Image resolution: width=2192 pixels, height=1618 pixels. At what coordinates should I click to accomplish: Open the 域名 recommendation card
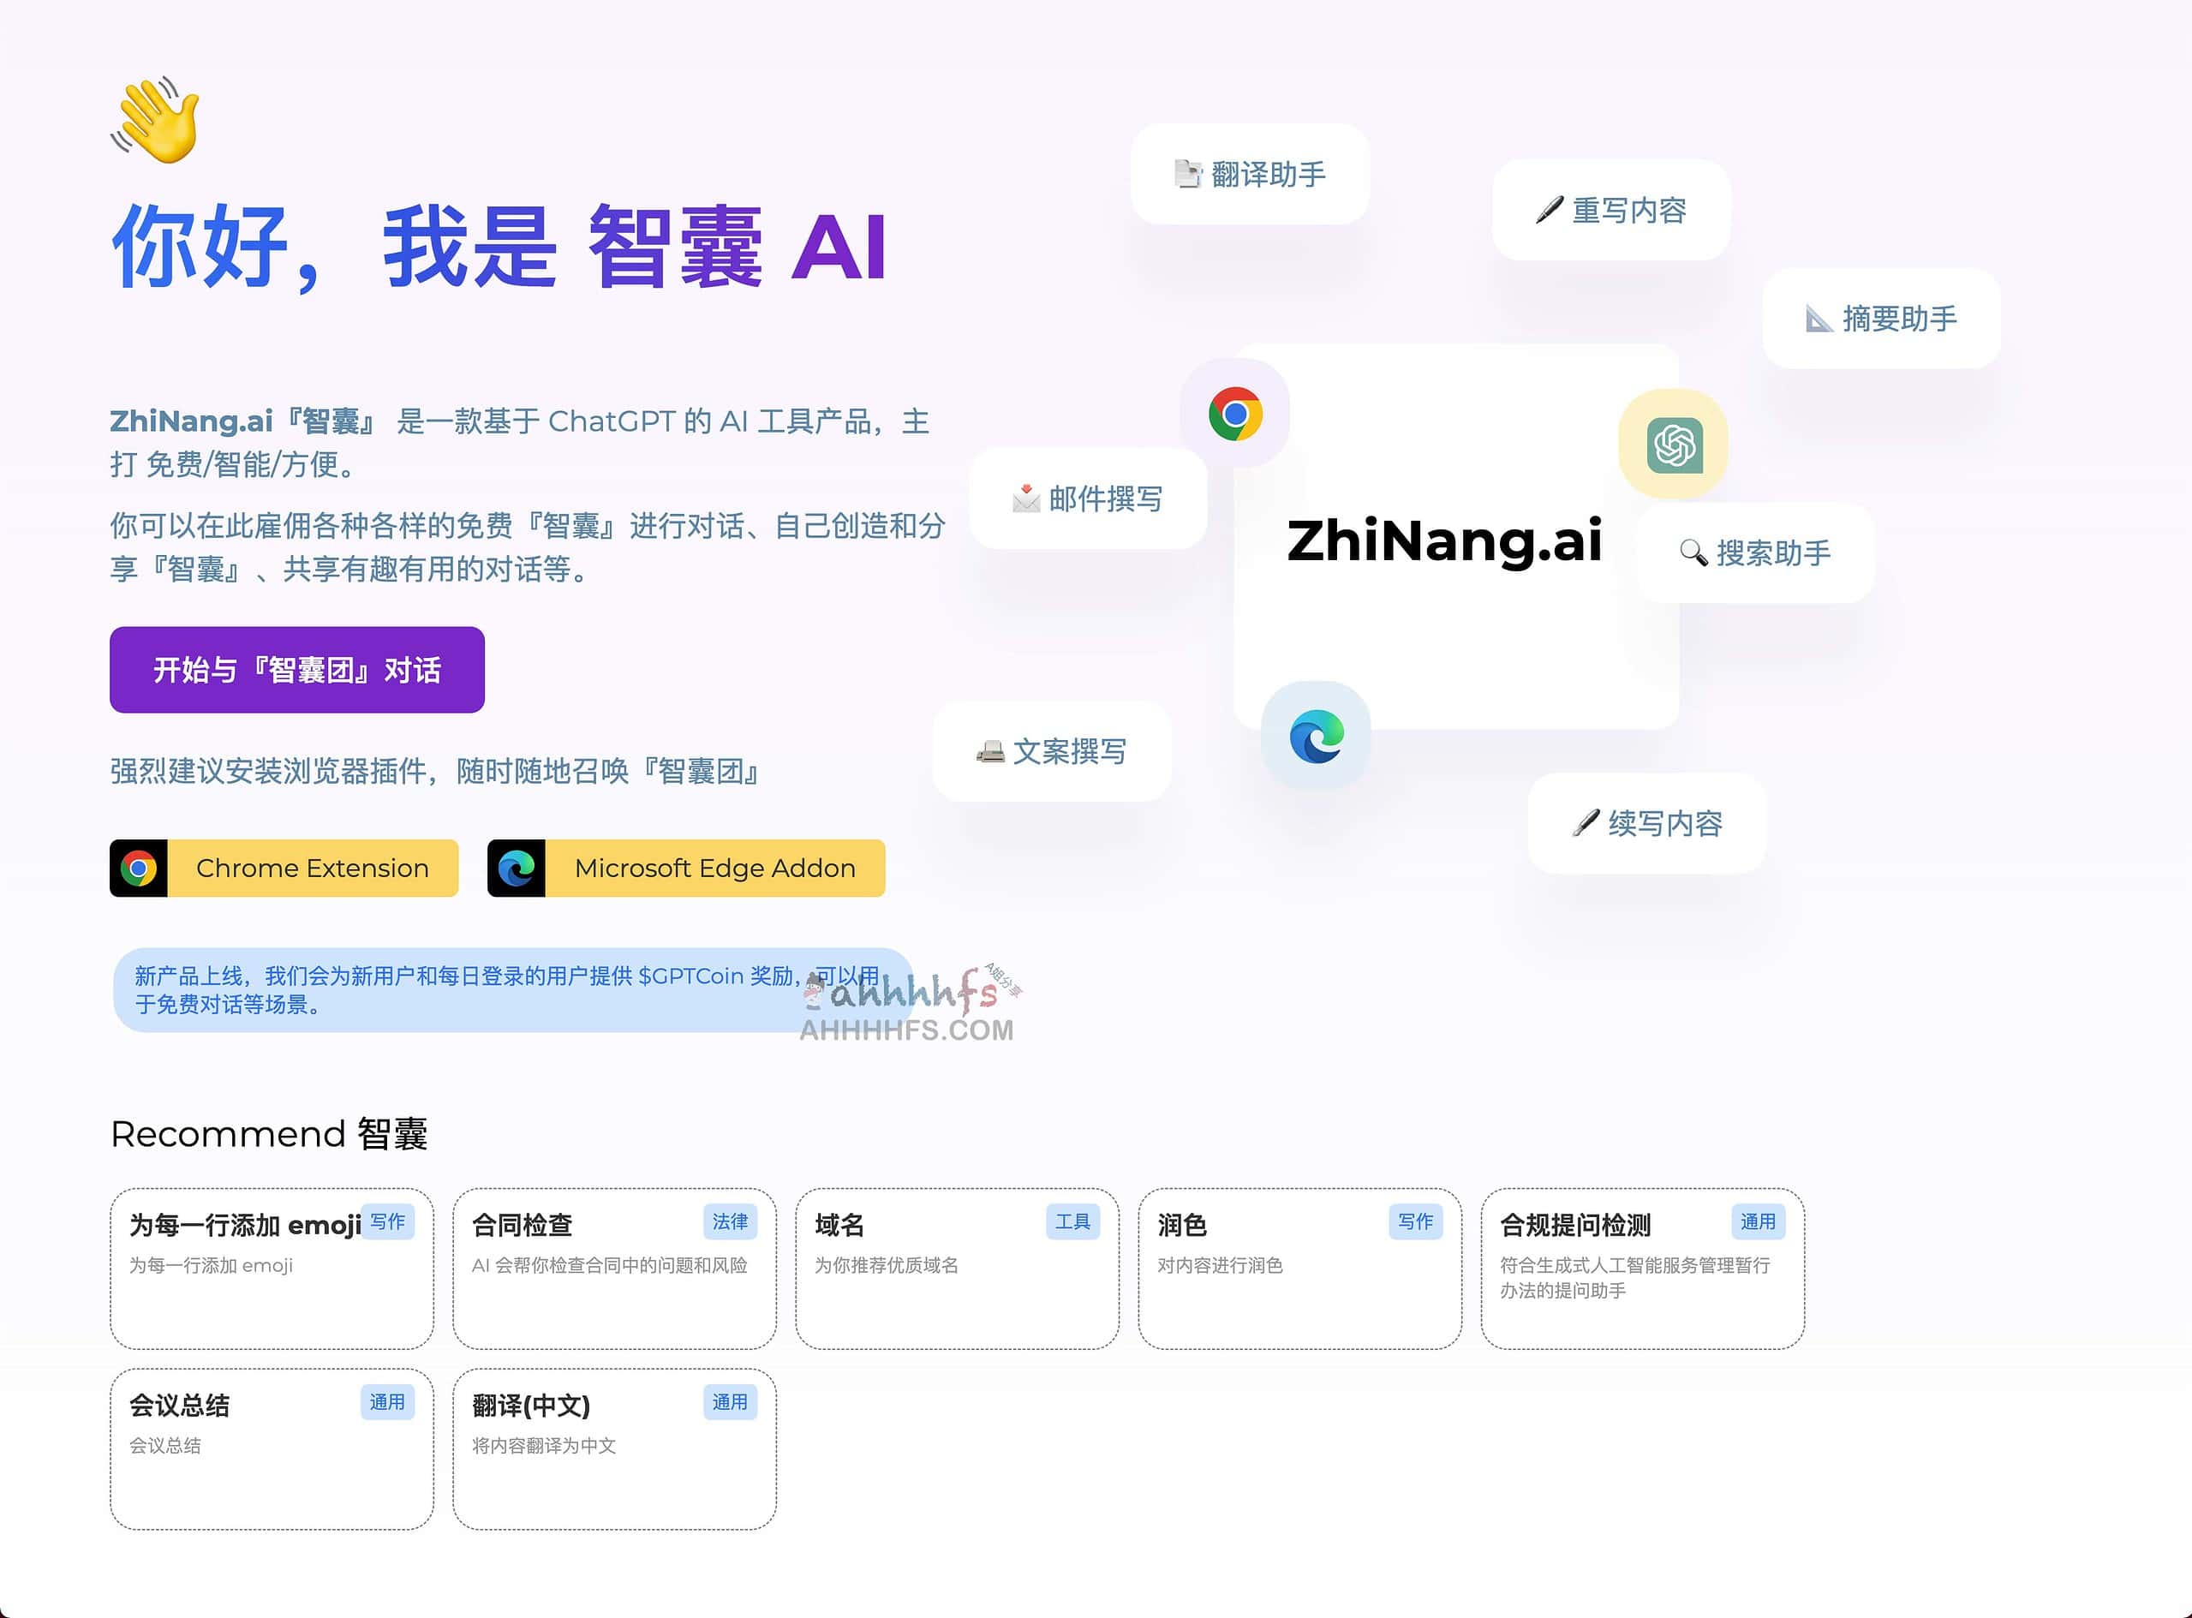(956, 1269)
